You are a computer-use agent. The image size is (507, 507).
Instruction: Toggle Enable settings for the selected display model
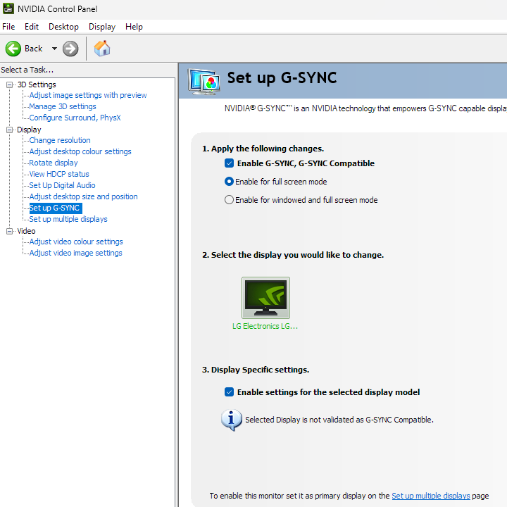tap(229, 392)
